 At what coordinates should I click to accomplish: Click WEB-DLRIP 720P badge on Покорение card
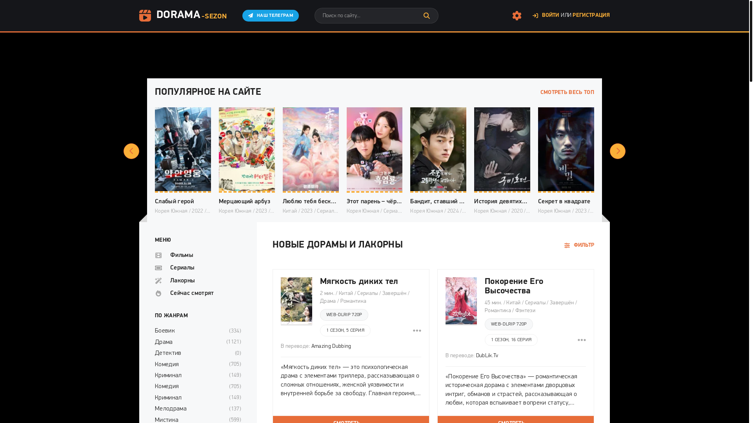(x=509, y=324)
